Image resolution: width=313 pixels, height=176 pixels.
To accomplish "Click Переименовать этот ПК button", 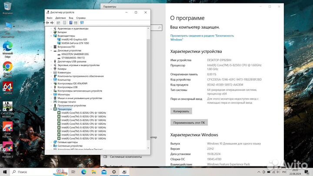I will [x=189, y=123].
